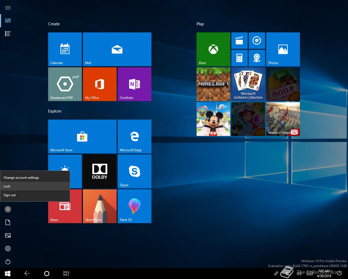Open the Paint 3D tile
The height and width of the screenshot is (279, 348).
click(x=135, y=206)
